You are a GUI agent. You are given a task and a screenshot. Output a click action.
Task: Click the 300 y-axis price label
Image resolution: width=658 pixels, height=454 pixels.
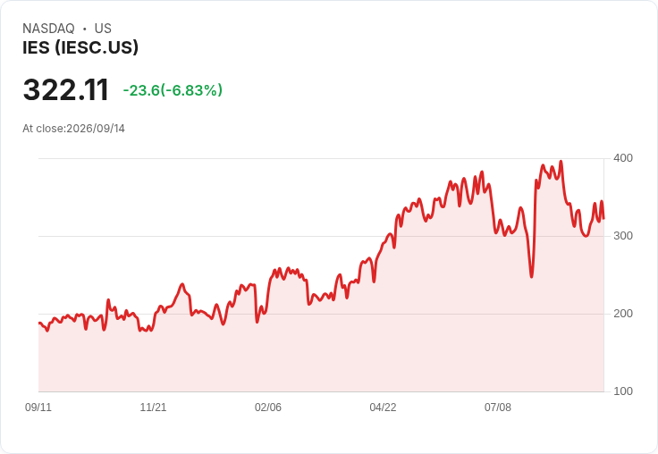[x=623, y=236]
